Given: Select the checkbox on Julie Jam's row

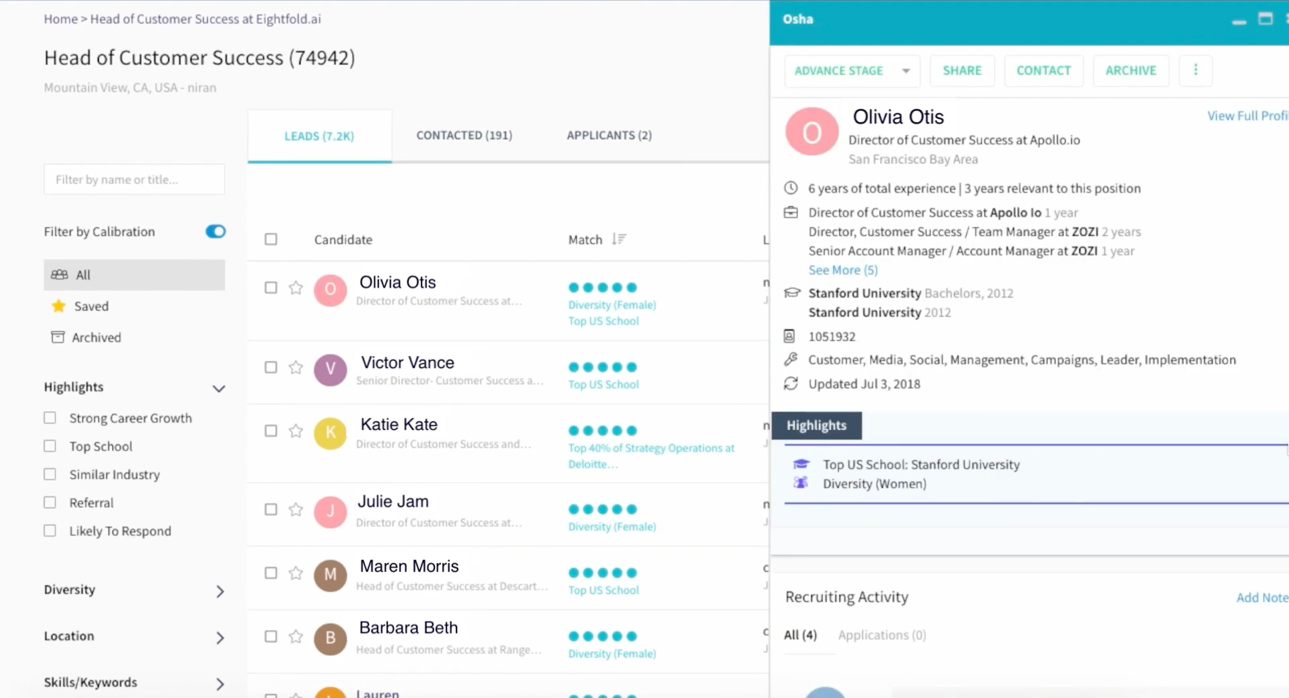Looking at the screenshot, I should point(271,509).
